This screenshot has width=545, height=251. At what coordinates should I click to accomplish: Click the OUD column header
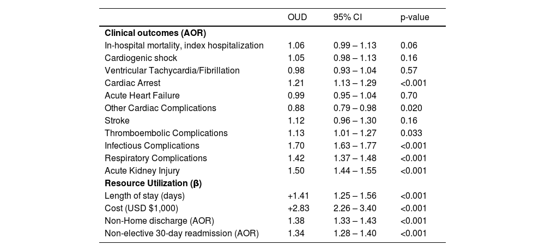point(297,17)
